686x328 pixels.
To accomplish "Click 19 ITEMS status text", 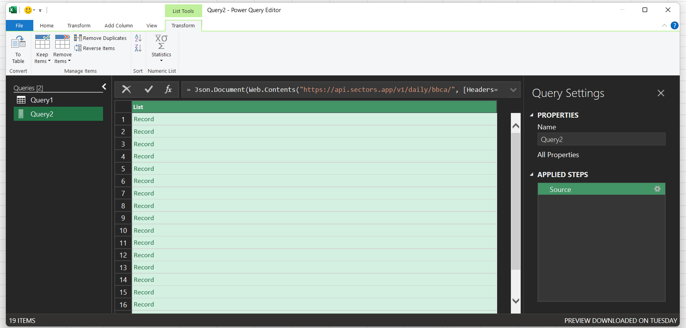I will pyautogui.click(x=22, y=321).
